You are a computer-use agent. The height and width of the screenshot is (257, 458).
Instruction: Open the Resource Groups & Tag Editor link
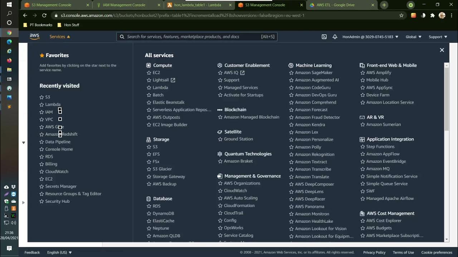(73, 194)
